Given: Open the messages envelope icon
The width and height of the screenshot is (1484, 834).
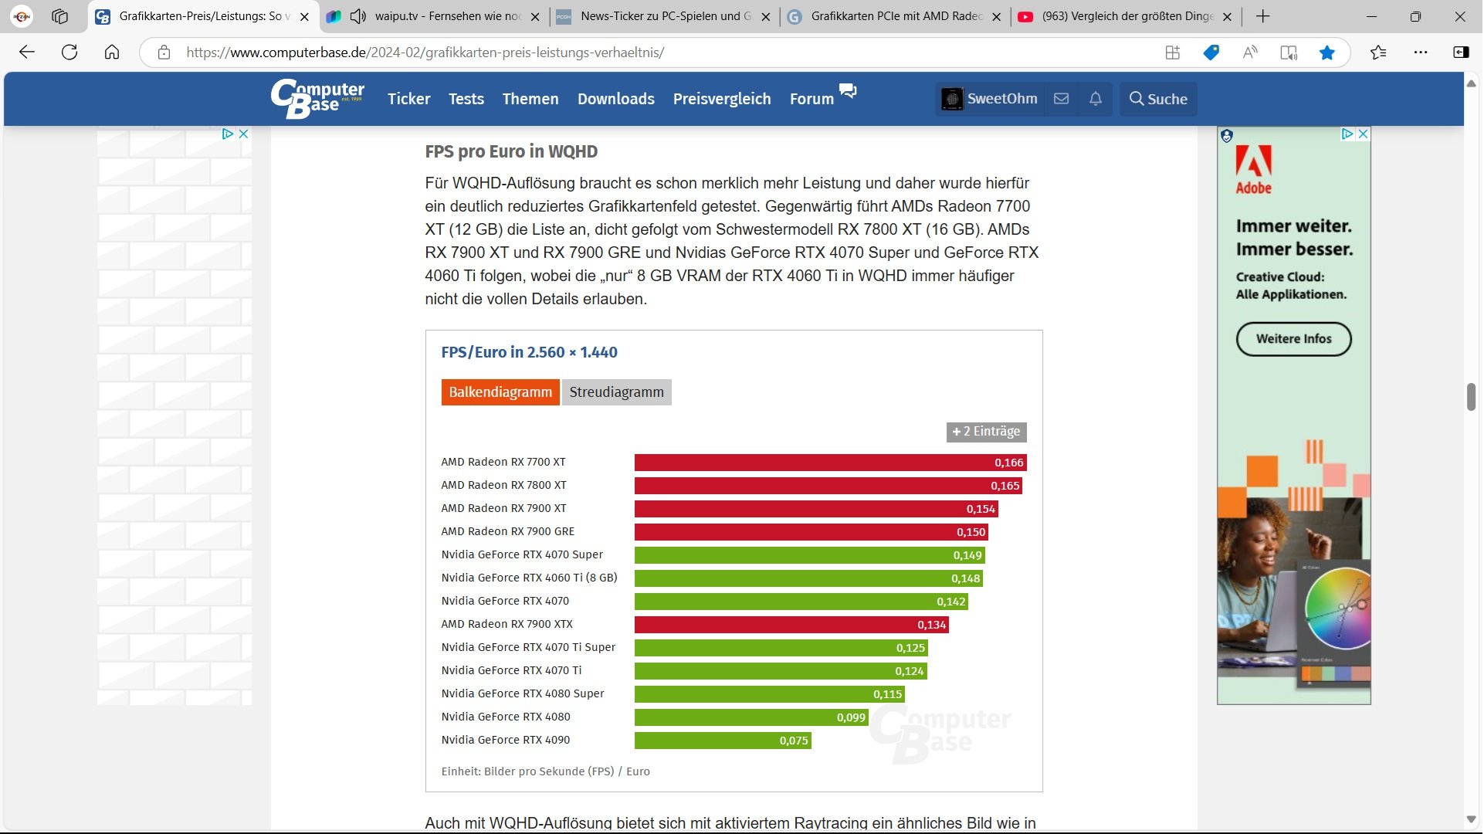Looking at the screenshot, I should pos(1062,99).
